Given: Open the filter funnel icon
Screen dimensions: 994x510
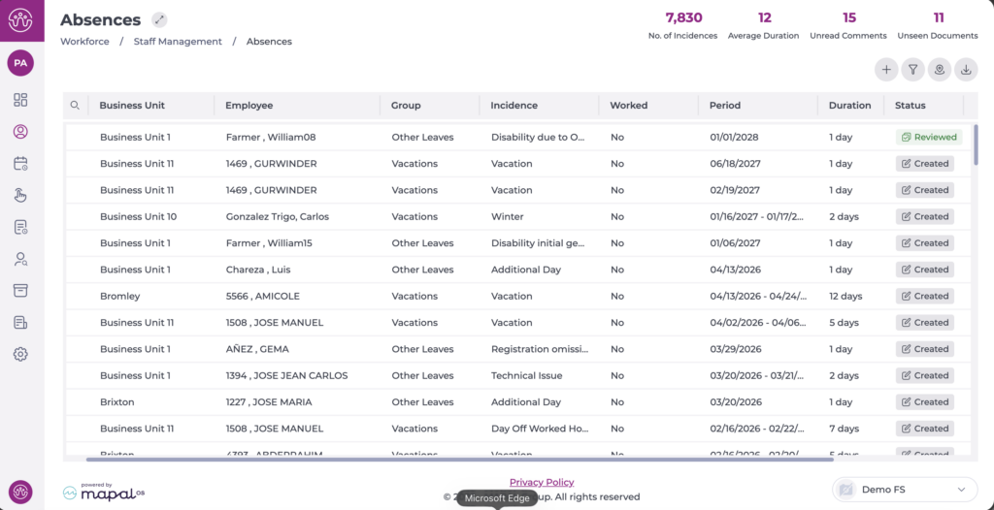Looking at the screenshot, I should pyautogui.click(x=912, y=69).
